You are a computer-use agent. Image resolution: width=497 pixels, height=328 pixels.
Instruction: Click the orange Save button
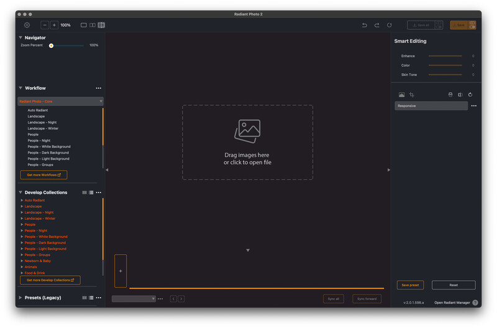pos(459,25)
